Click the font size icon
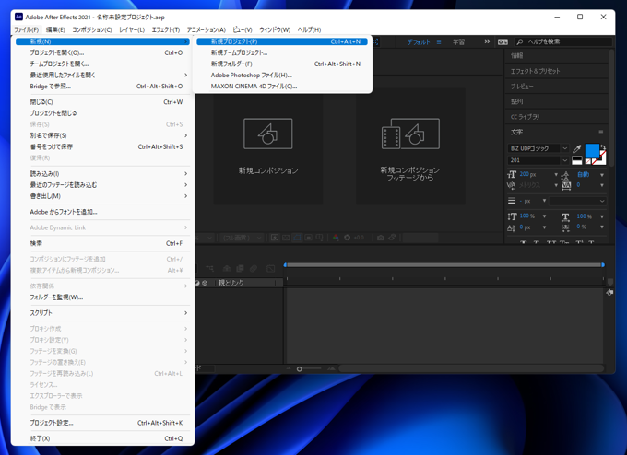 click(x=512, y=175)
